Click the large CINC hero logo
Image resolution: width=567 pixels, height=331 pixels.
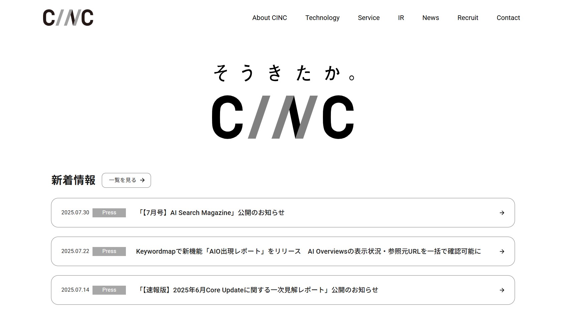point(283,117)
